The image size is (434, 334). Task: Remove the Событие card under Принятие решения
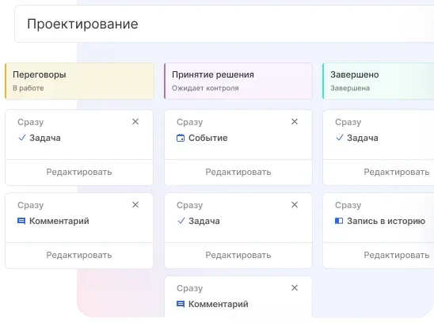(x=295, y=121)
